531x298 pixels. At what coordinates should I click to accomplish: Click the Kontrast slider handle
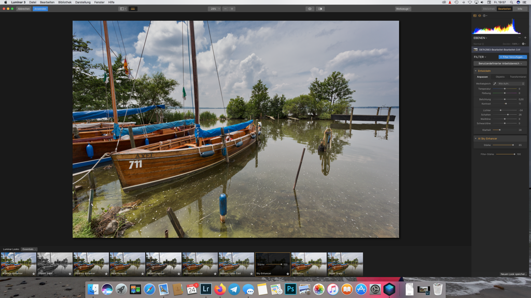tap(506, 104)
